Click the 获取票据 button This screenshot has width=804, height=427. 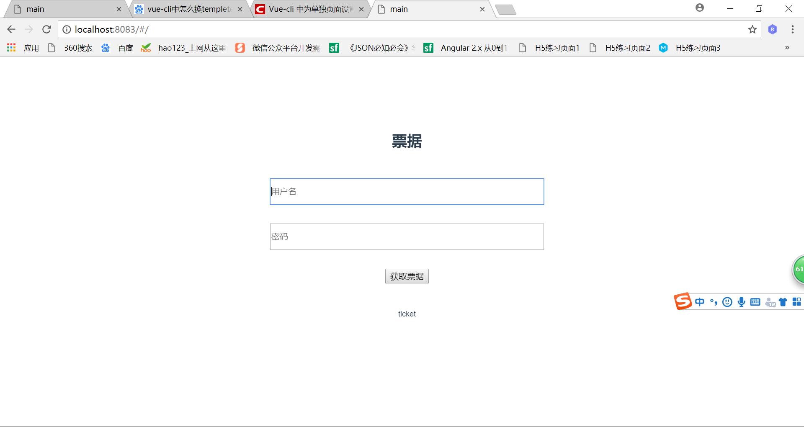click(x=407, y=276)
